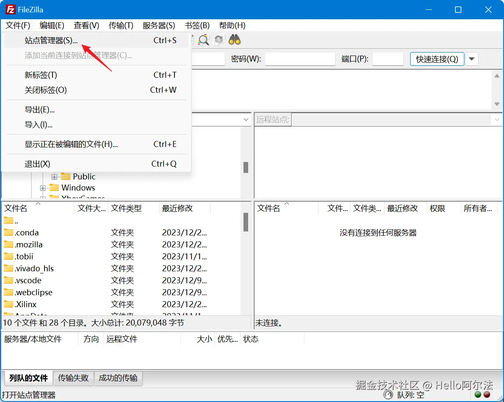Viewport: 504px width, 402px height.
Task: Choose 显示正在被编辑的文件(H)... menu entry
Action: tap(96, 144)
